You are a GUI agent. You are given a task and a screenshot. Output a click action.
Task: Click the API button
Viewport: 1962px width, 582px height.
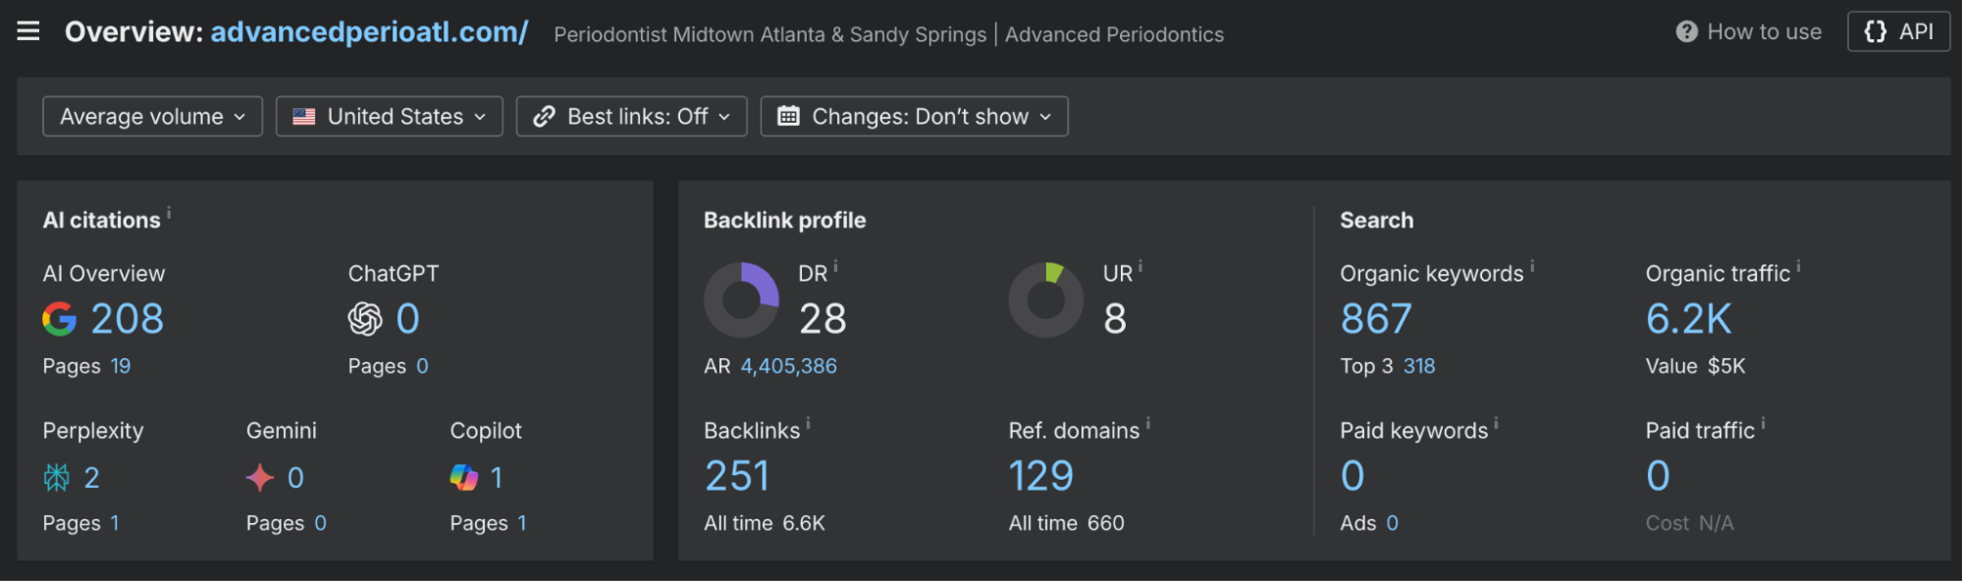point(1898,31)
